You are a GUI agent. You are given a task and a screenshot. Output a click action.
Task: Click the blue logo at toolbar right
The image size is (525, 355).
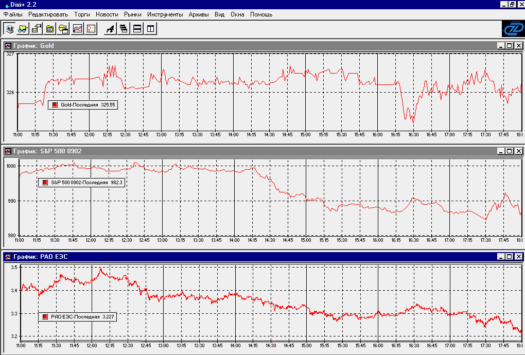(513, 29)
